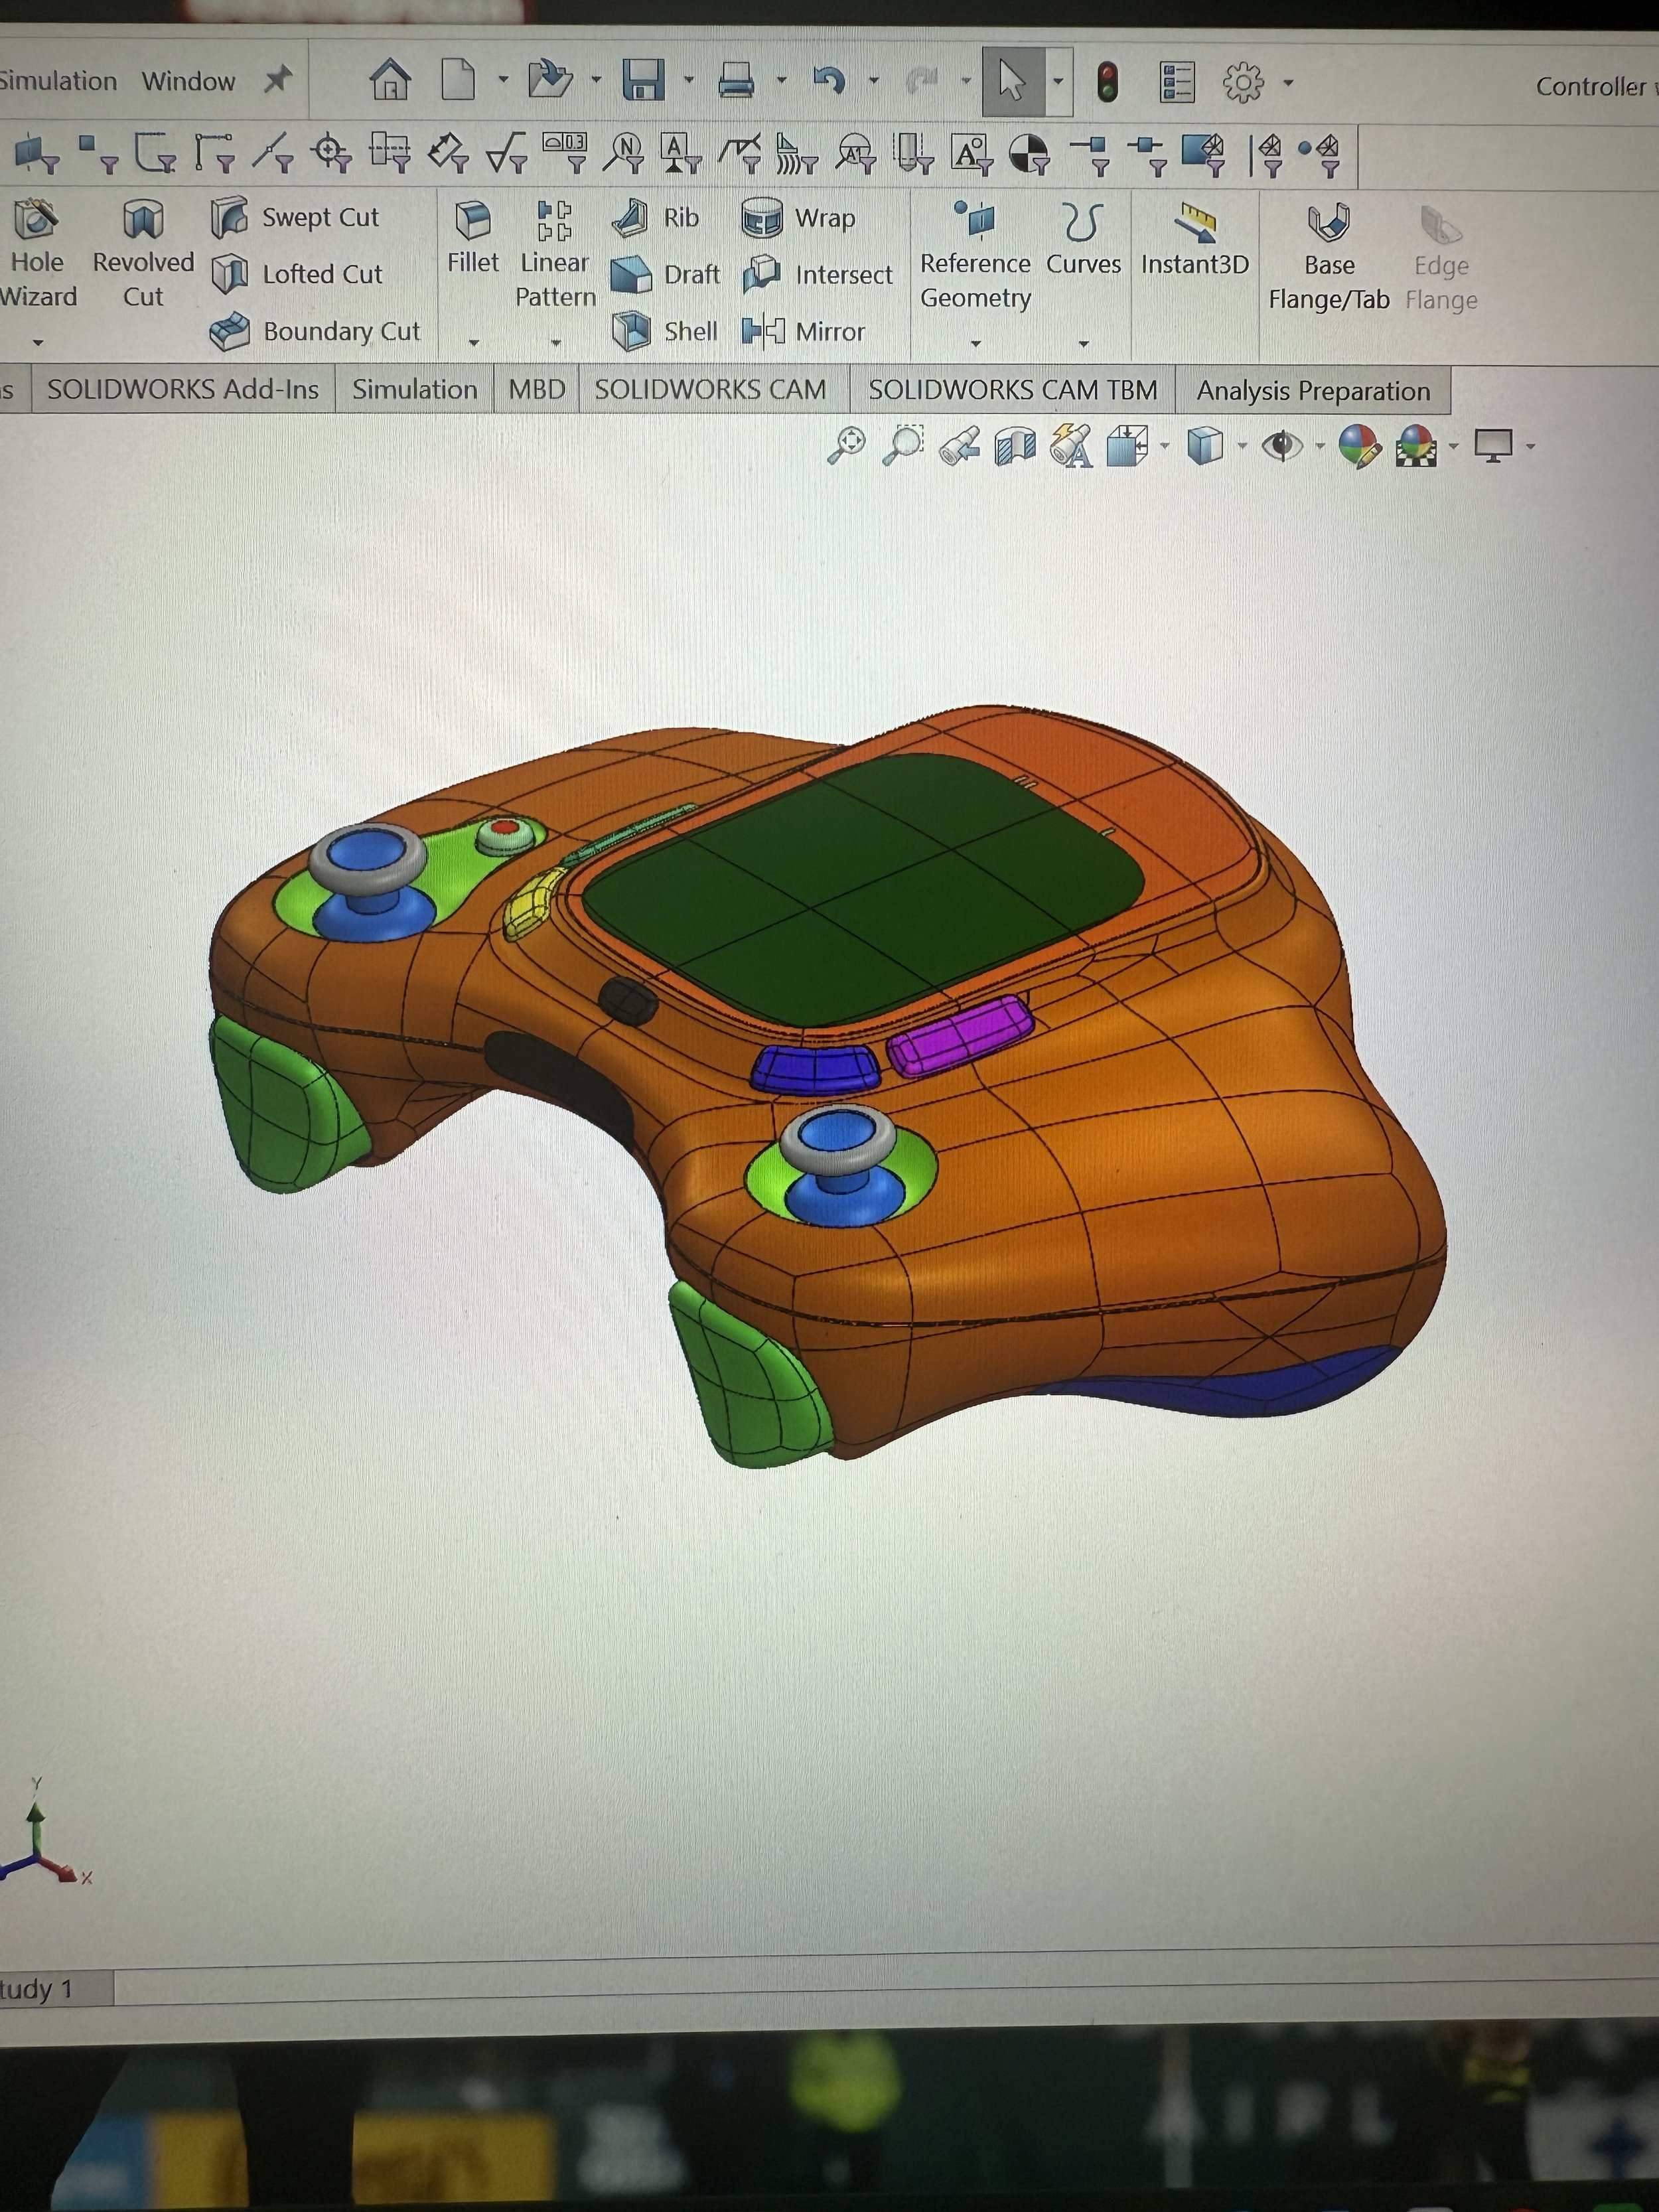Click the Section View icon

coord(1015,446)
